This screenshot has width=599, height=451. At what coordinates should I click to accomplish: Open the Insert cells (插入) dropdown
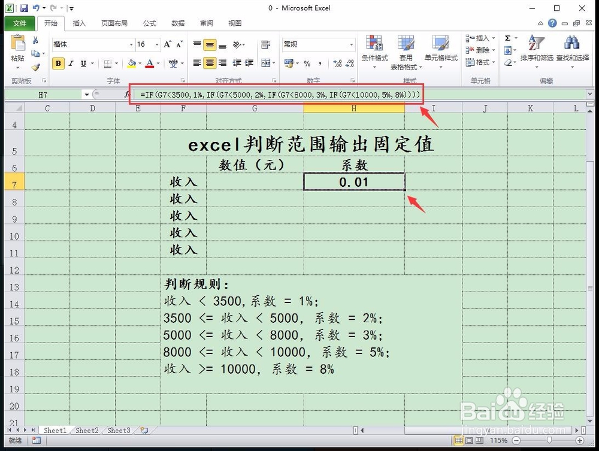click(x=480, y=38)
